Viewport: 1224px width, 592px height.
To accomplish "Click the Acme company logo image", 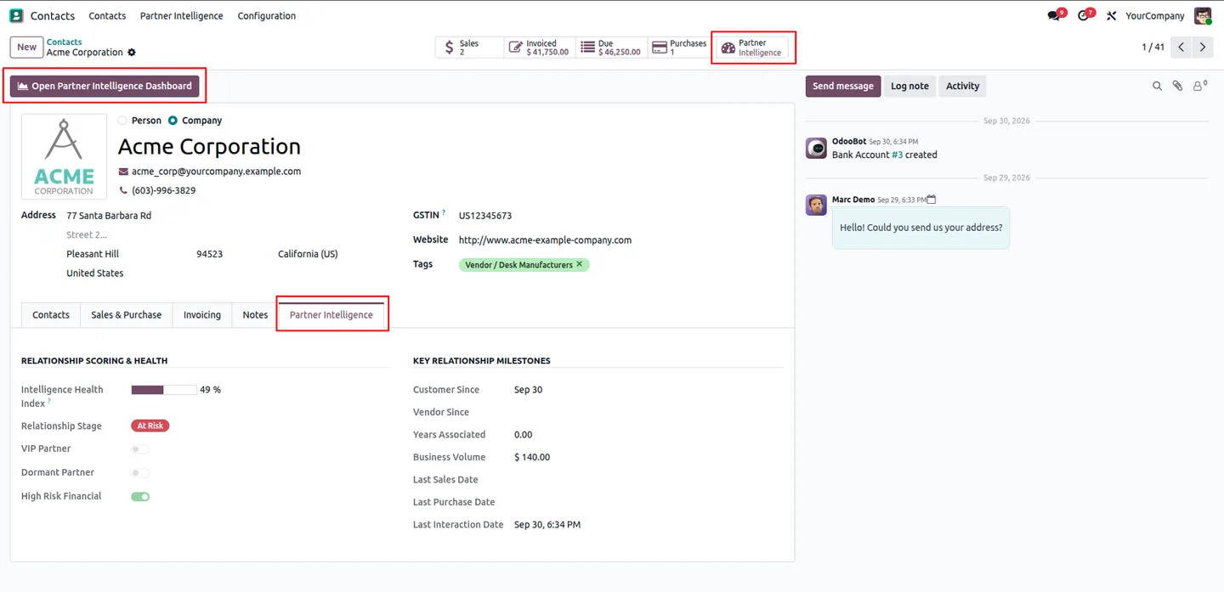I will point(65,156).
